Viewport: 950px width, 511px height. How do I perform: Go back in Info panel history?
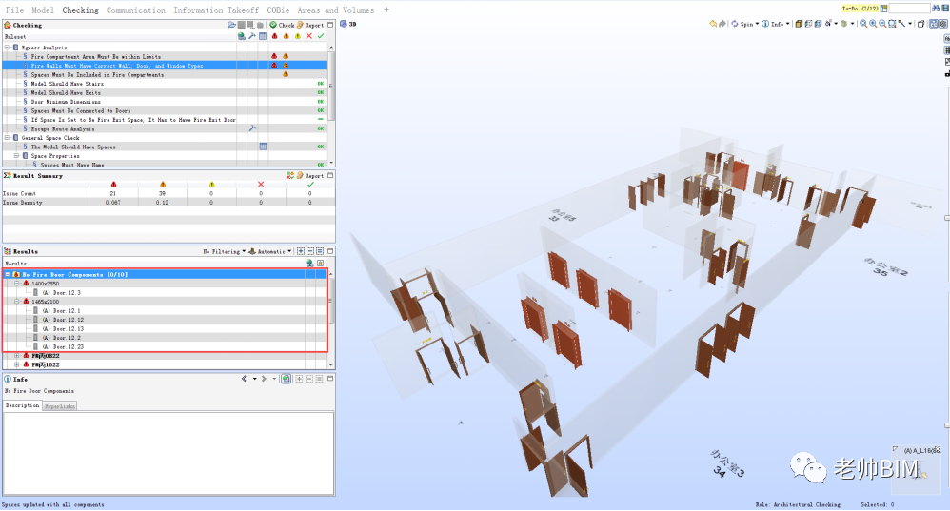click(x=245, y=379)
